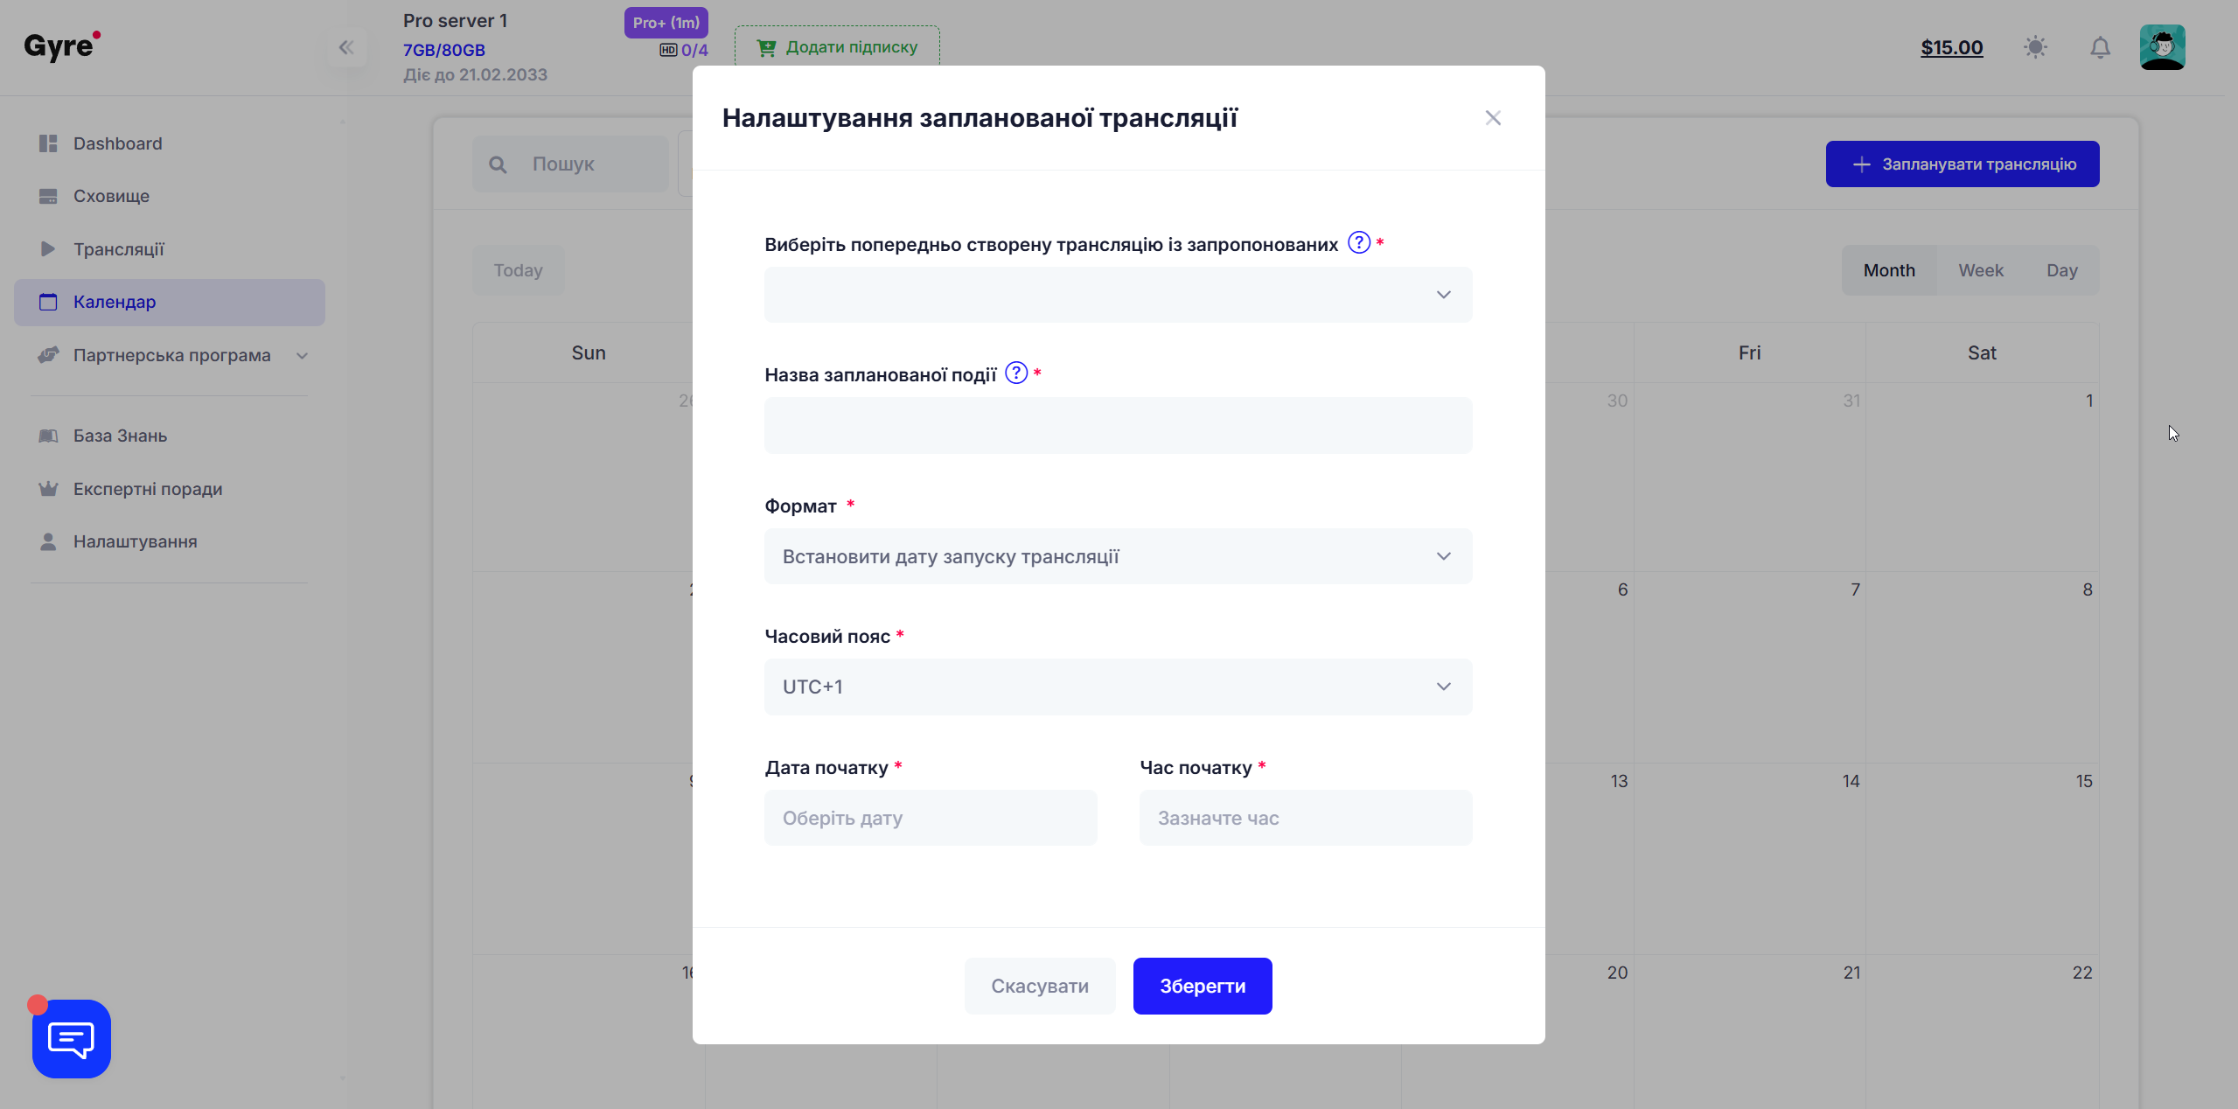Open the UTC+1 timezone dropdown
Screen dimensions: 2238x1109
(1117, 686)
